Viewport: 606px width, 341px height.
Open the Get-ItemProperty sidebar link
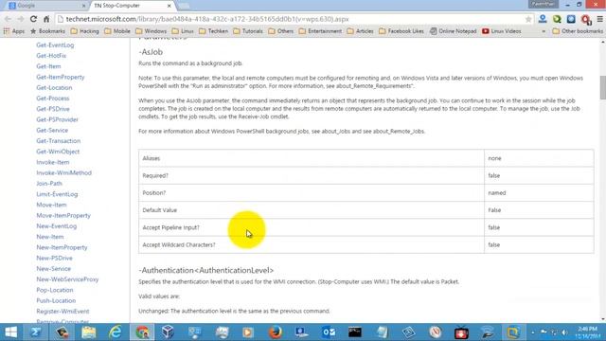pos(61,77)
